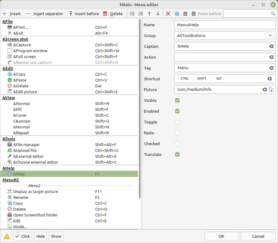278x243 pixels.
Task: Tick the Checked checkbox
Action: [177, 144]
